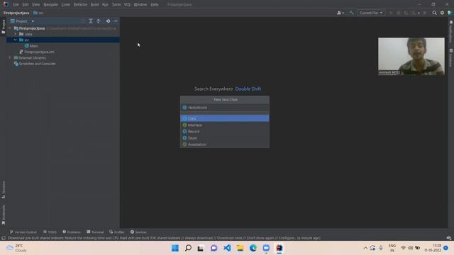Open the Services tool window
Screen dimensions: 454x255
[138, 232]
